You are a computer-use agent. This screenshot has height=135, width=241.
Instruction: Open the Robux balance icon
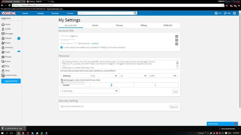click(216, 13)
